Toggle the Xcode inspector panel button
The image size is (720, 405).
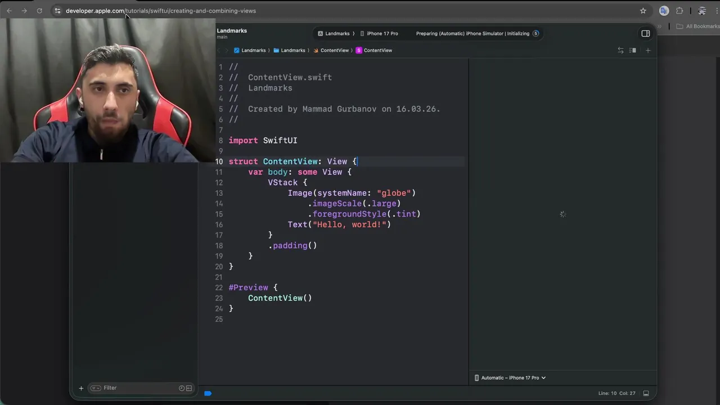(x=646, y=34)
